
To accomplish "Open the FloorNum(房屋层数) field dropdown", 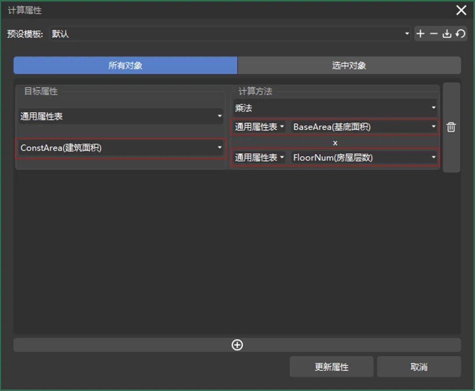I will pos(364,157).
